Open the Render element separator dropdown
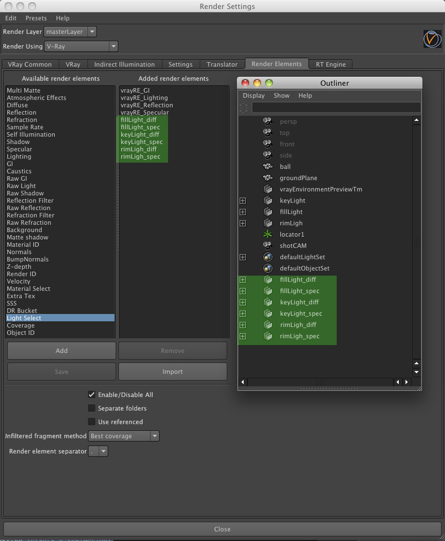Screen dimensions: 445x541 (x=98, y=451)
